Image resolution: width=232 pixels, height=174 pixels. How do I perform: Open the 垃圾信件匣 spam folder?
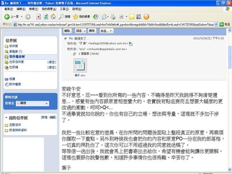pos(17,62)
